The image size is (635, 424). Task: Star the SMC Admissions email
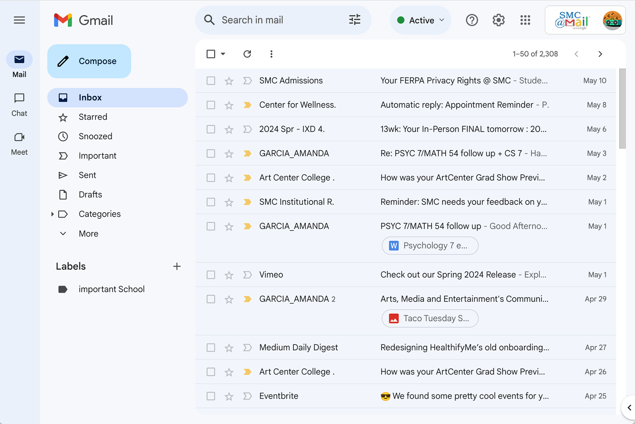pos(229,81)
